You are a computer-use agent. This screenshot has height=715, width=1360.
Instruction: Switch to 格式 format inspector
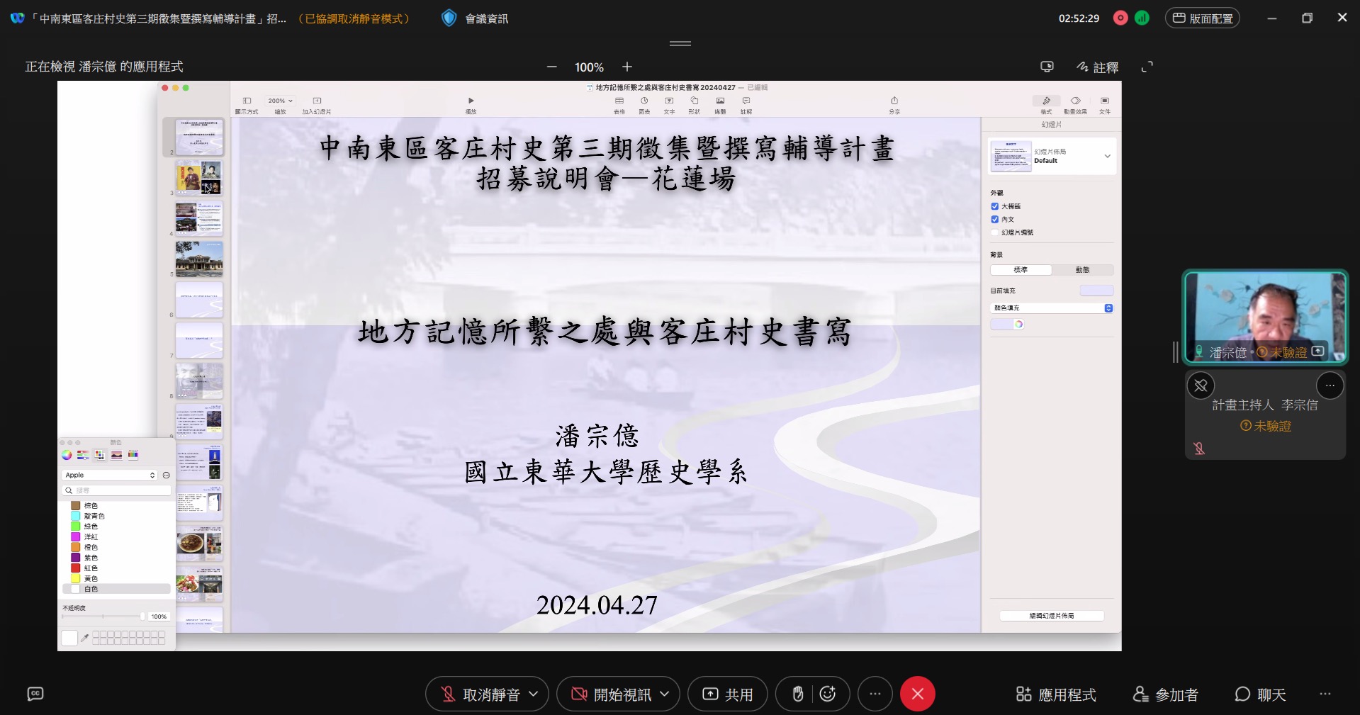coord(1046,105)
